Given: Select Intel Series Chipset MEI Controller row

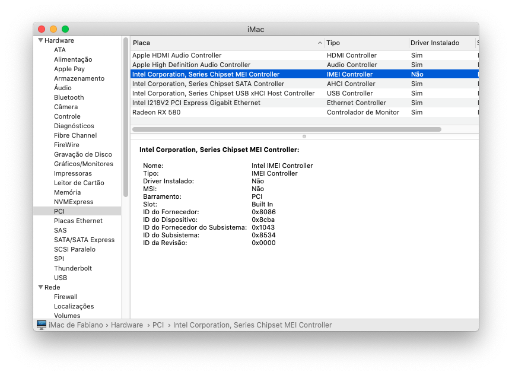Looking at the screenshot, I should tap(305, 74).
